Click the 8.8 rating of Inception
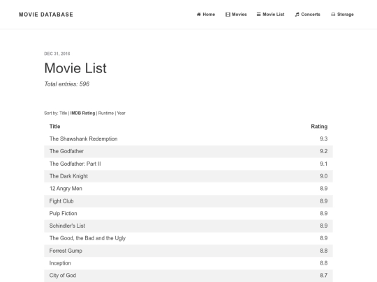 (x=324, y=263)
